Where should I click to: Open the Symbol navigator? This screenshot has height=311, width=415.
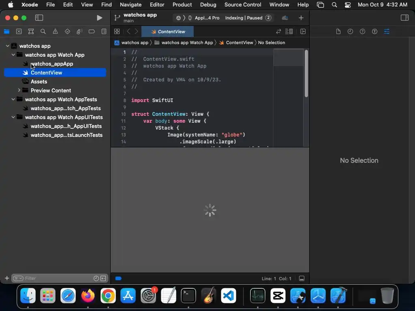(x=31, y=32)
